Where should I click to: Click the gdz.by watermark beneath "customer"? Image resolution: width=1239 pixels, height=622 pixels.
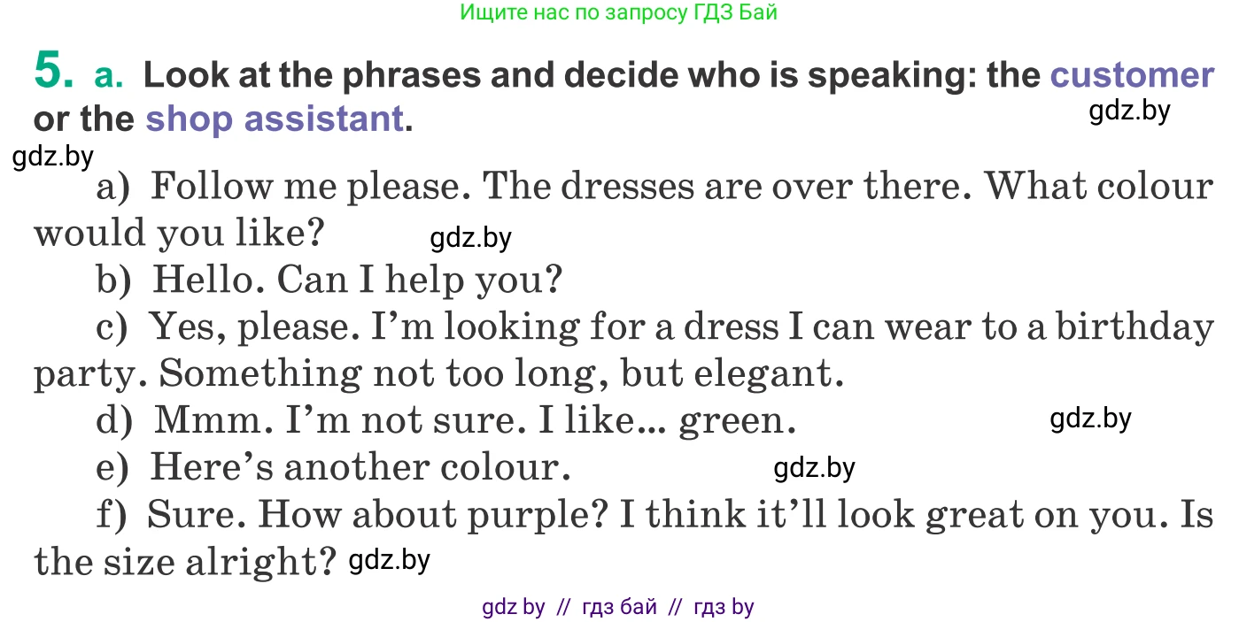[x=1129, y=111]
